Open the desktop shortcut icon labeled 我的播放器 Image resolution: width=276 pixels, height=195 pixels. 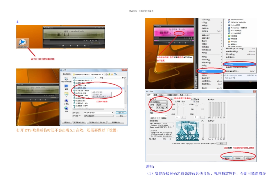point(23,43)
